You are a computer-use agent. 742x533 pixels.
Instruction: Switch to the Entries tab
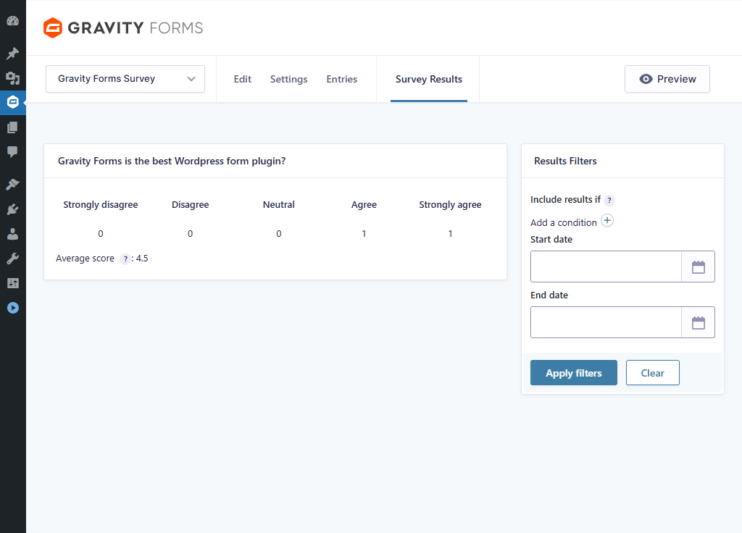click(341, 80)
